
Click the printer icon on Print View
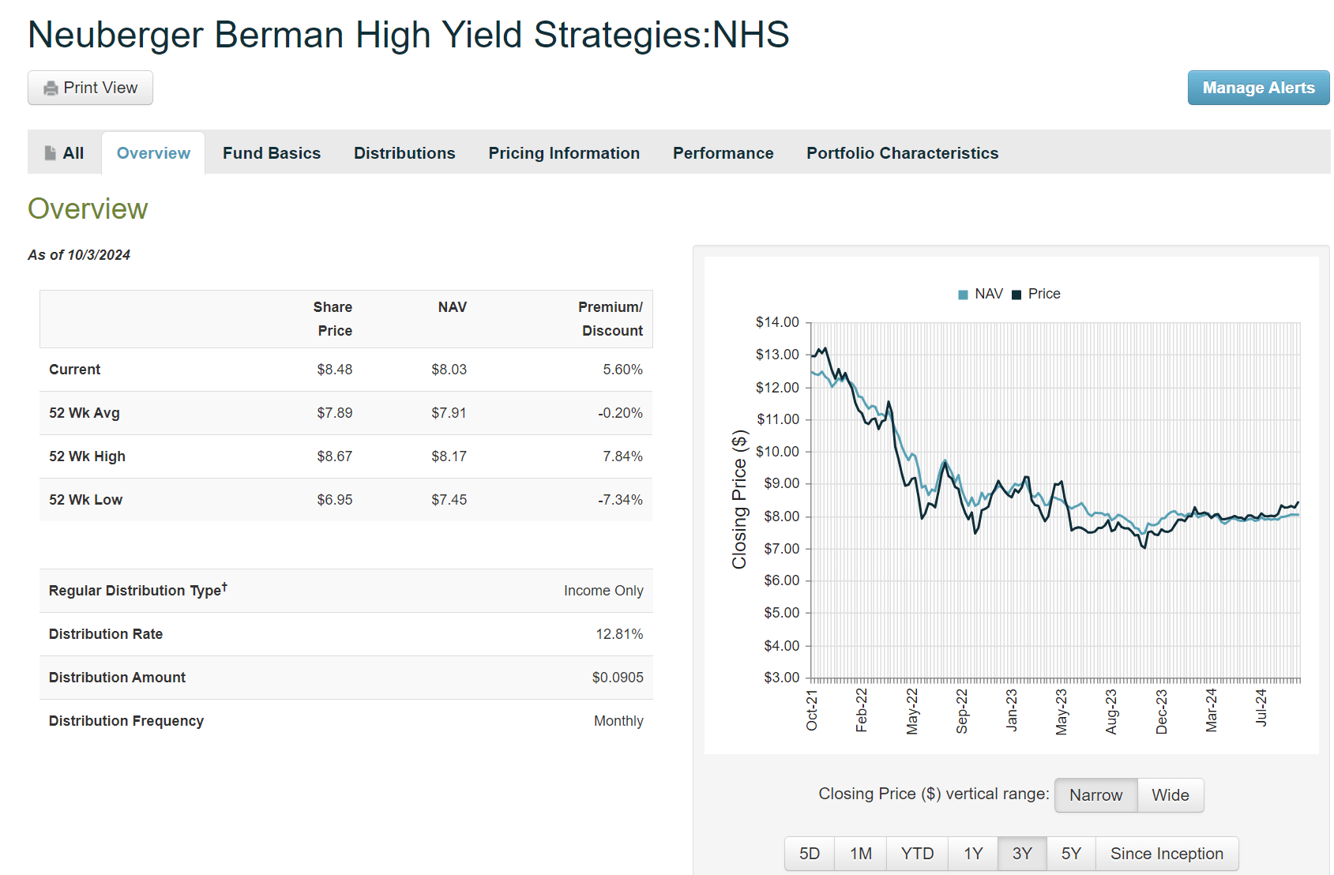(x=51, y=88)
